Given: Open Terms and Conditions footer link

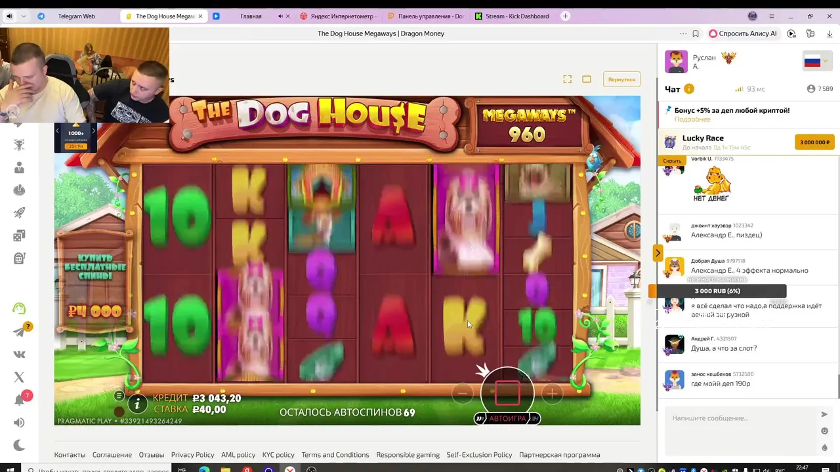Looking at the screenshot, I should pos(335,455).
